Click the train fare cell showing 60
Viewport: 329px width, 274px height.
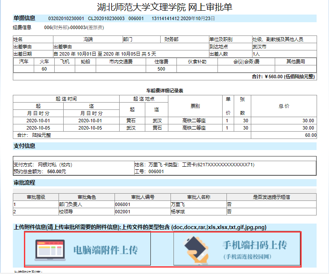pos(44,69)
